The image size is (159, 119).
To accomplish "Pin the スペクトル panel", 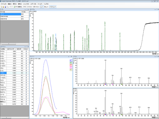I will pyautogui.click(x=157, y=56).
